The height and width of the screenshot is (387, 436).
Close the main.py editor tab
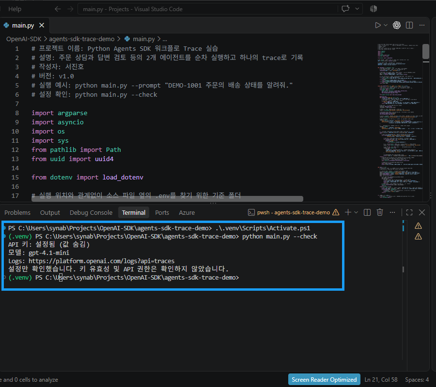(42, 25)
